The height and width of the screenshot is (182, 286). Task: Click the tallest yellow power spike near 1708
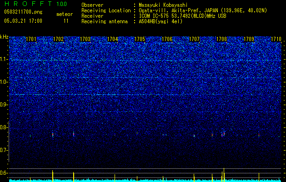224,175
